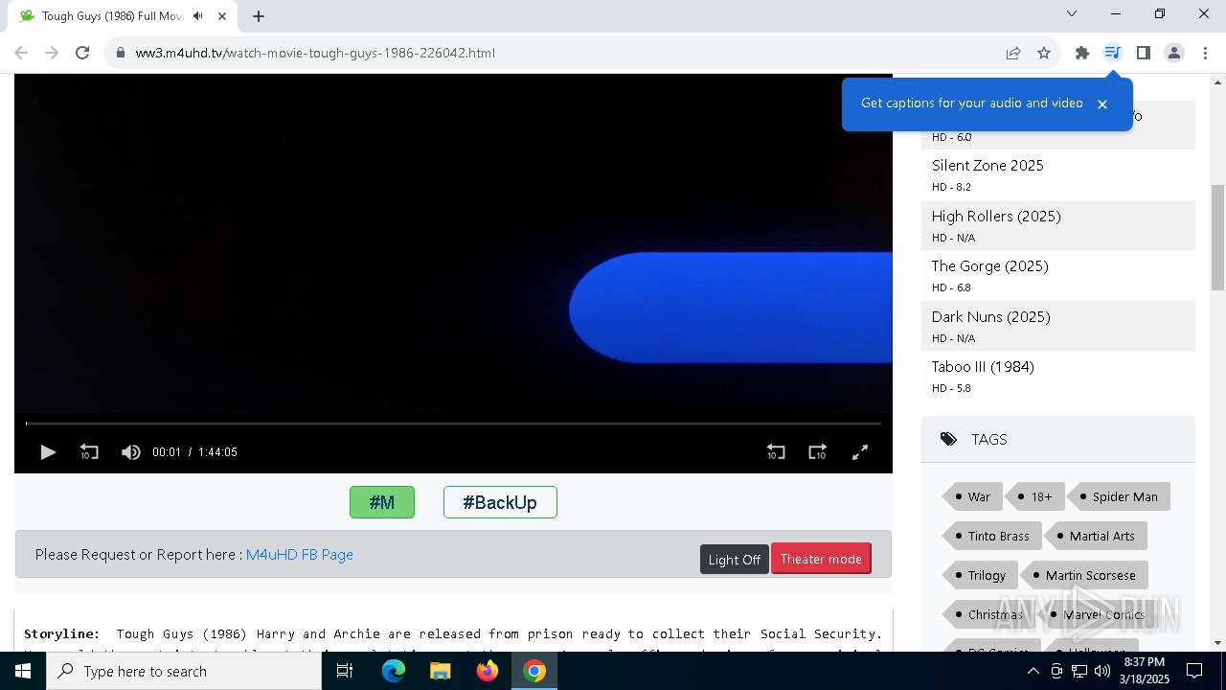This screenshot has width=1226, height=690.
Task: Open a new browser tab
Action: [x=259, y=16]
